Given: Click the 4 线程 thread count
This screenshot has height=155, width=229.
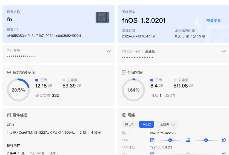Looking at the screenshot, I should [x=96, y=133].
